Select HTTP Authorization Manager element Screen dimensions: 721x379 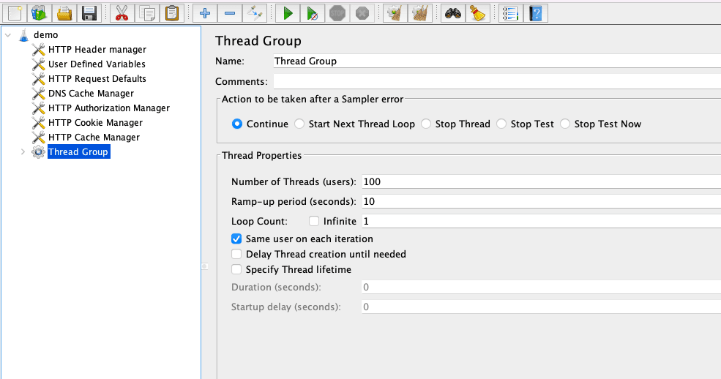[109, 108]
